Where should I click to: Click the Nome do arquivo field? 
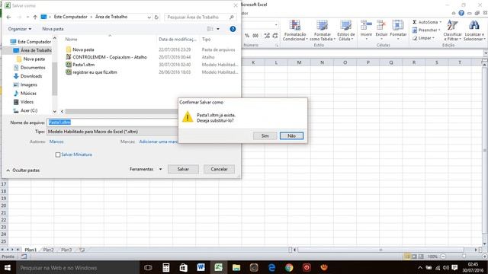click(x=112, y=123)
